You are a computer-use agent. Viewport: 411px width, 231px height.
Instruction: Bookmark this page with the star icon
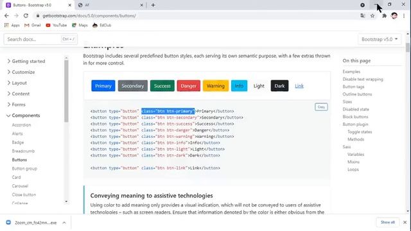coord(372,15)
